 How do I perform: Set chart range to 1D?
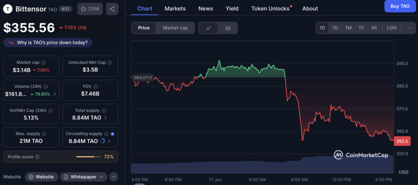pos(322,28)
